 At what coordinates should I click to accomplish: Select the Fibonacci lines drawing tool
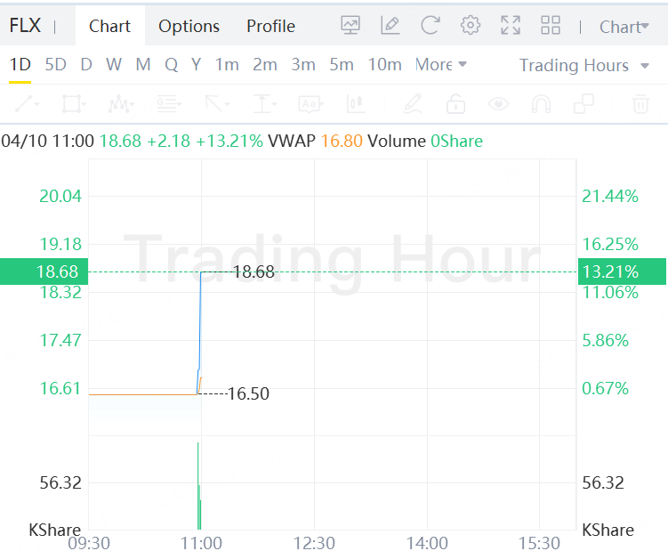[169, 104]
